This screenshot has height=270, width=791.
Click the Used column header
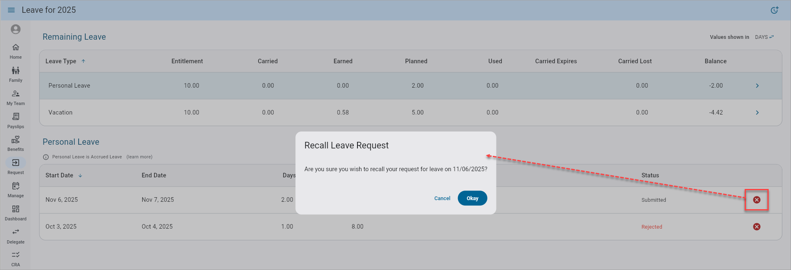coord(495,61)
